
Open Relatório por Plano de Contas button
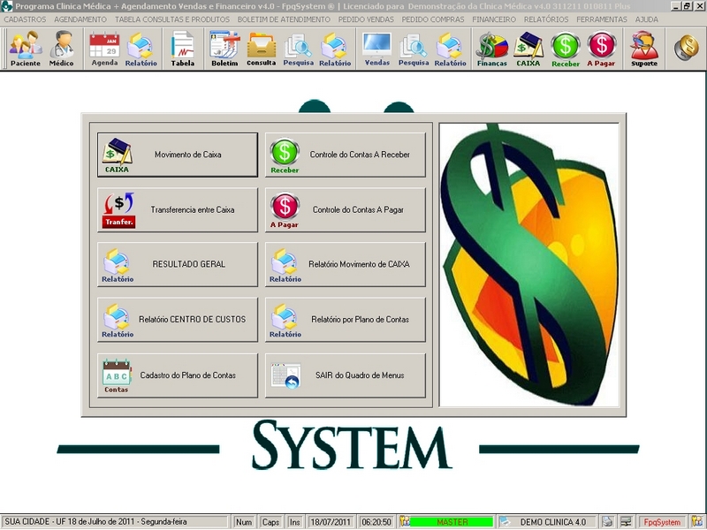346,320
